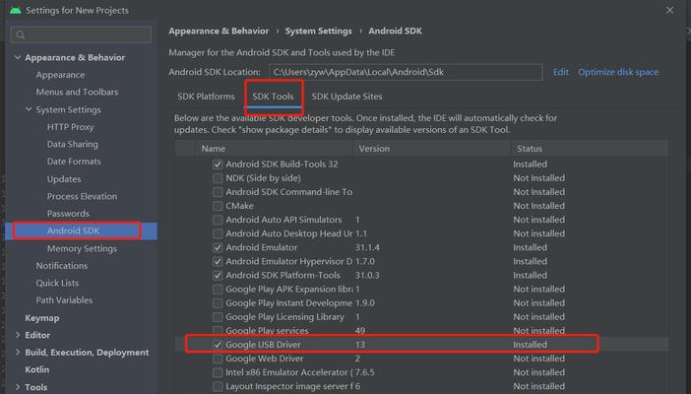Check NDK (Side by side) checkbox
This screenshot has height=394, width=691.
click(x=218, y=178)
